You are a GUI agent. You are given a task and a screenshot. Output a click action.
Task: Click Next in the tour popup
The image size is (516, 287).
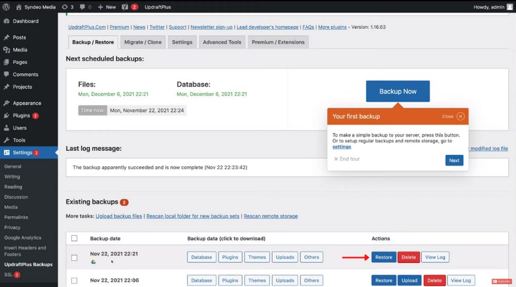pyautogui.click(x=454, y=161)
